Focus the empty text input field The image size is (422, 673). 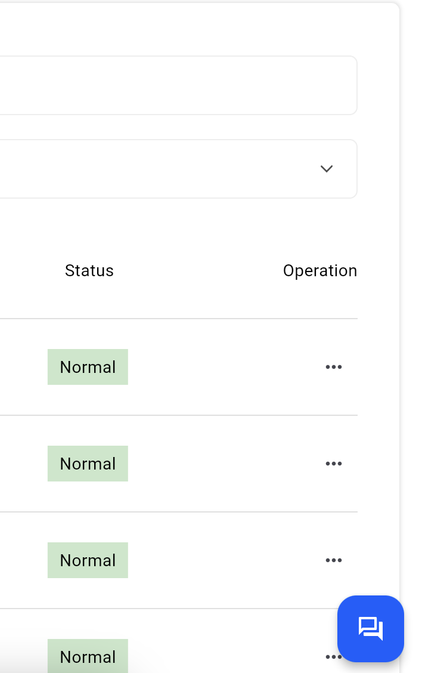pyautogui.click(x=178, y=85)
